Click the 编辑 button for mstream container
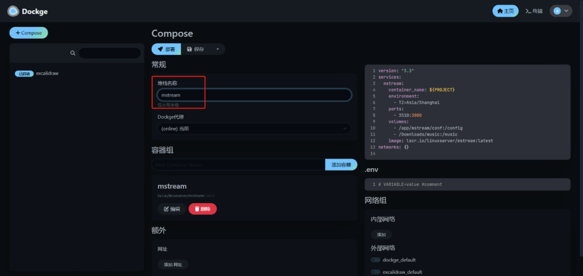 [x=172, y=209]
